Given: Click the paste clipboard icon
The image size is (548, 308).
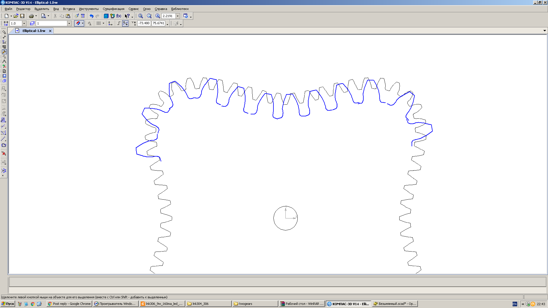Looking at the screenshot, I should point(68,16).
